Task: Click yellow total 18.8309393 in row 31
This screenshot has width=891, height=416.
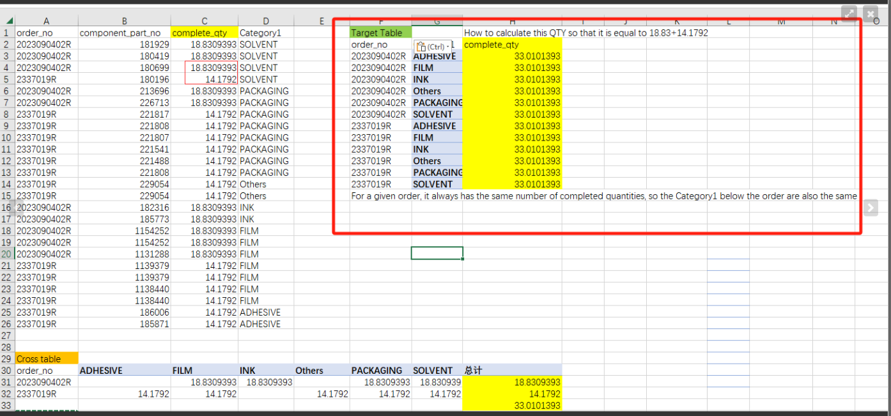Action: [x=512, y=382]
